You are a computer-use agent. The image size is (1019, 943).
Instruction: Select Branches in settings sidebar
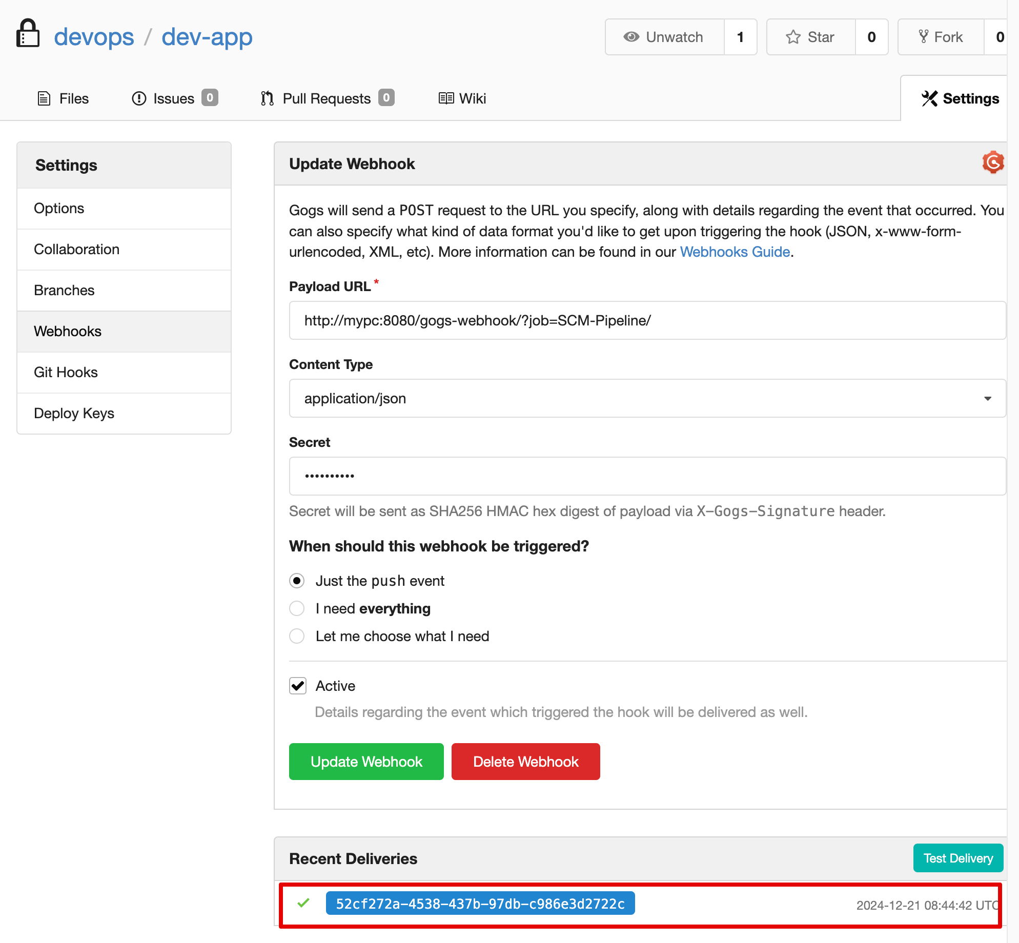pos(124,291)
